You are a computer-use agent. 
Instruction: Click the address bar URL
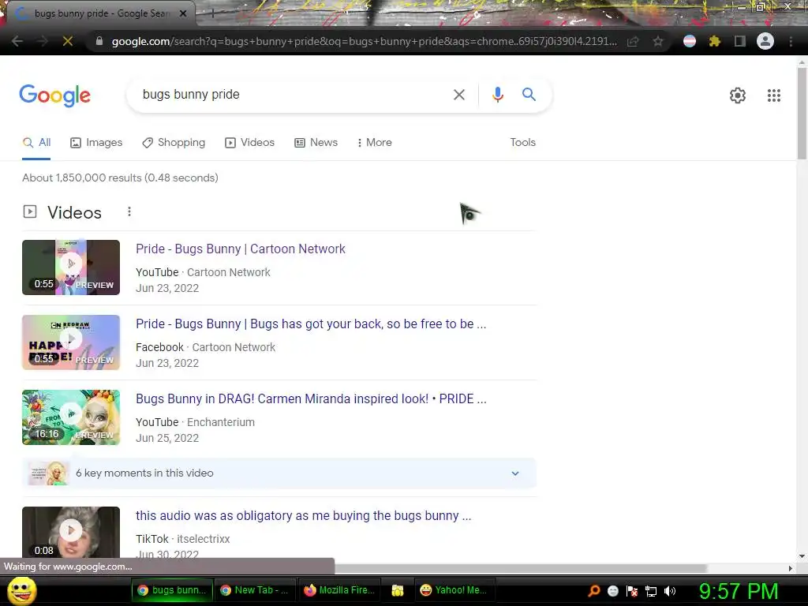click(364, 41)
